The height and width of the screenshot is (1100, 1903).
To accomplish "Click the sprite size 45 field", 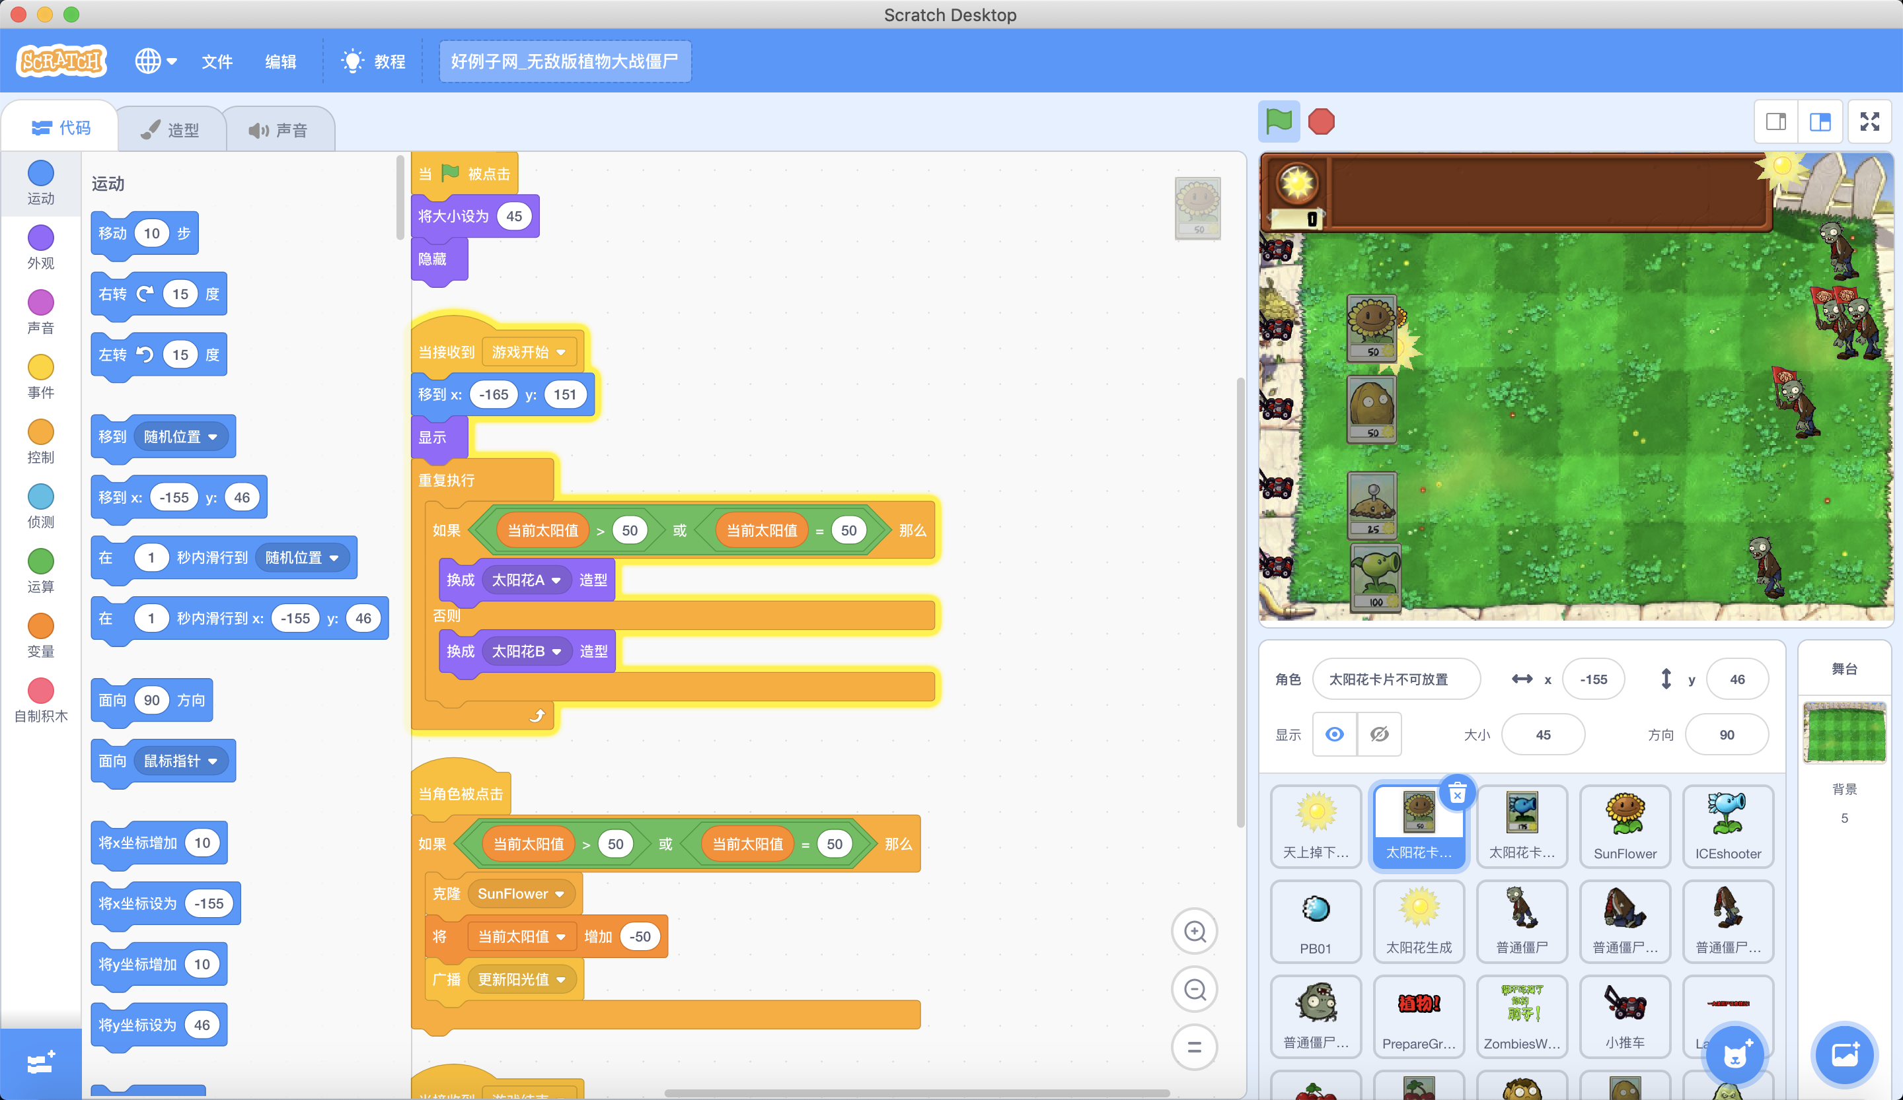I will pyautogui.click(x=1543, y=734).
